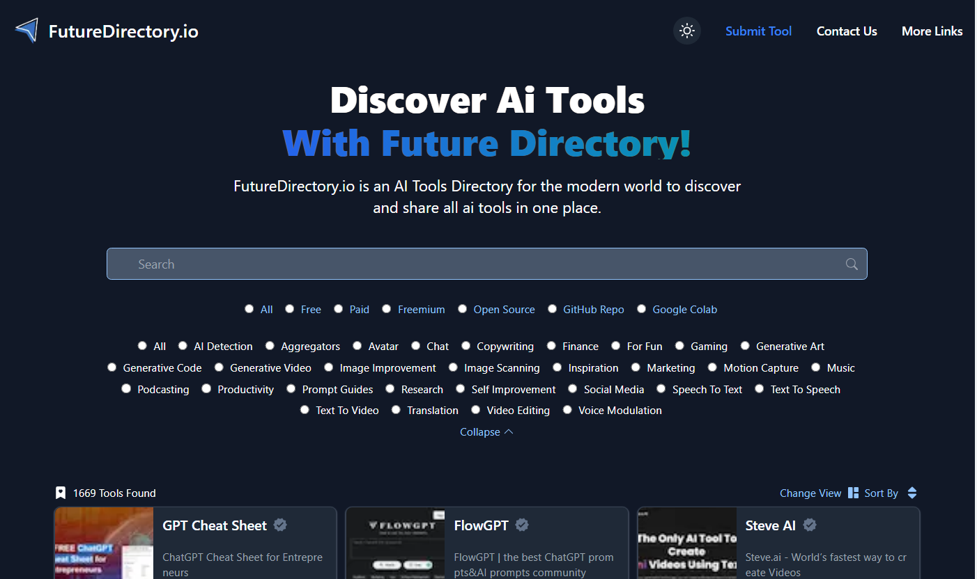
Task: Select the Free pricing radio button
Action: (290, 309)
